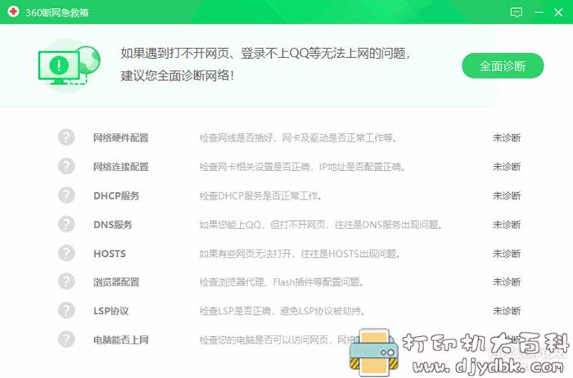This screenshot has height=378, width=573.
Task: Click the 360断网急救箱 window title
Action: tap(57, 13)
